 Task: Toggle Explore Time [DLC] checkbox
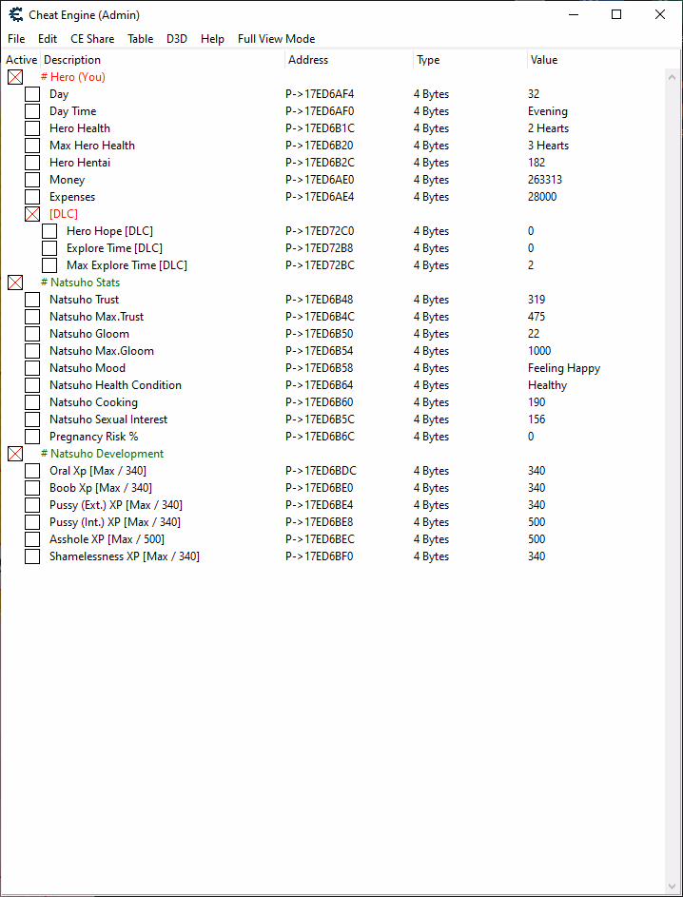pos(49,248)
